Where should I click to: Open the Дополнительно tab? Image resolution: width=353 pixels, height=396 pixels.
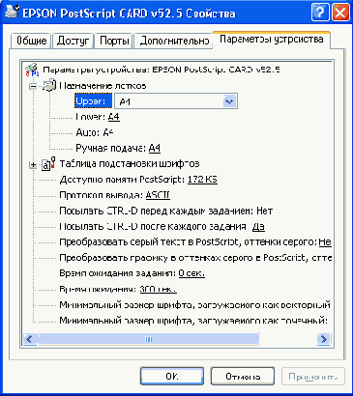(x=174, y=41)
